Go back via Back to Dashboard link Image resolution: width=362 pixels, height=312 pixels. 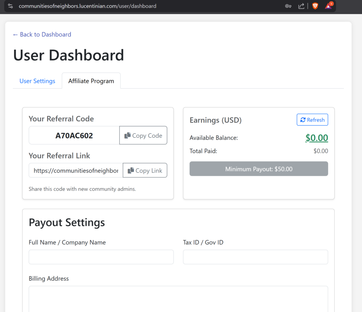point(42,34)
